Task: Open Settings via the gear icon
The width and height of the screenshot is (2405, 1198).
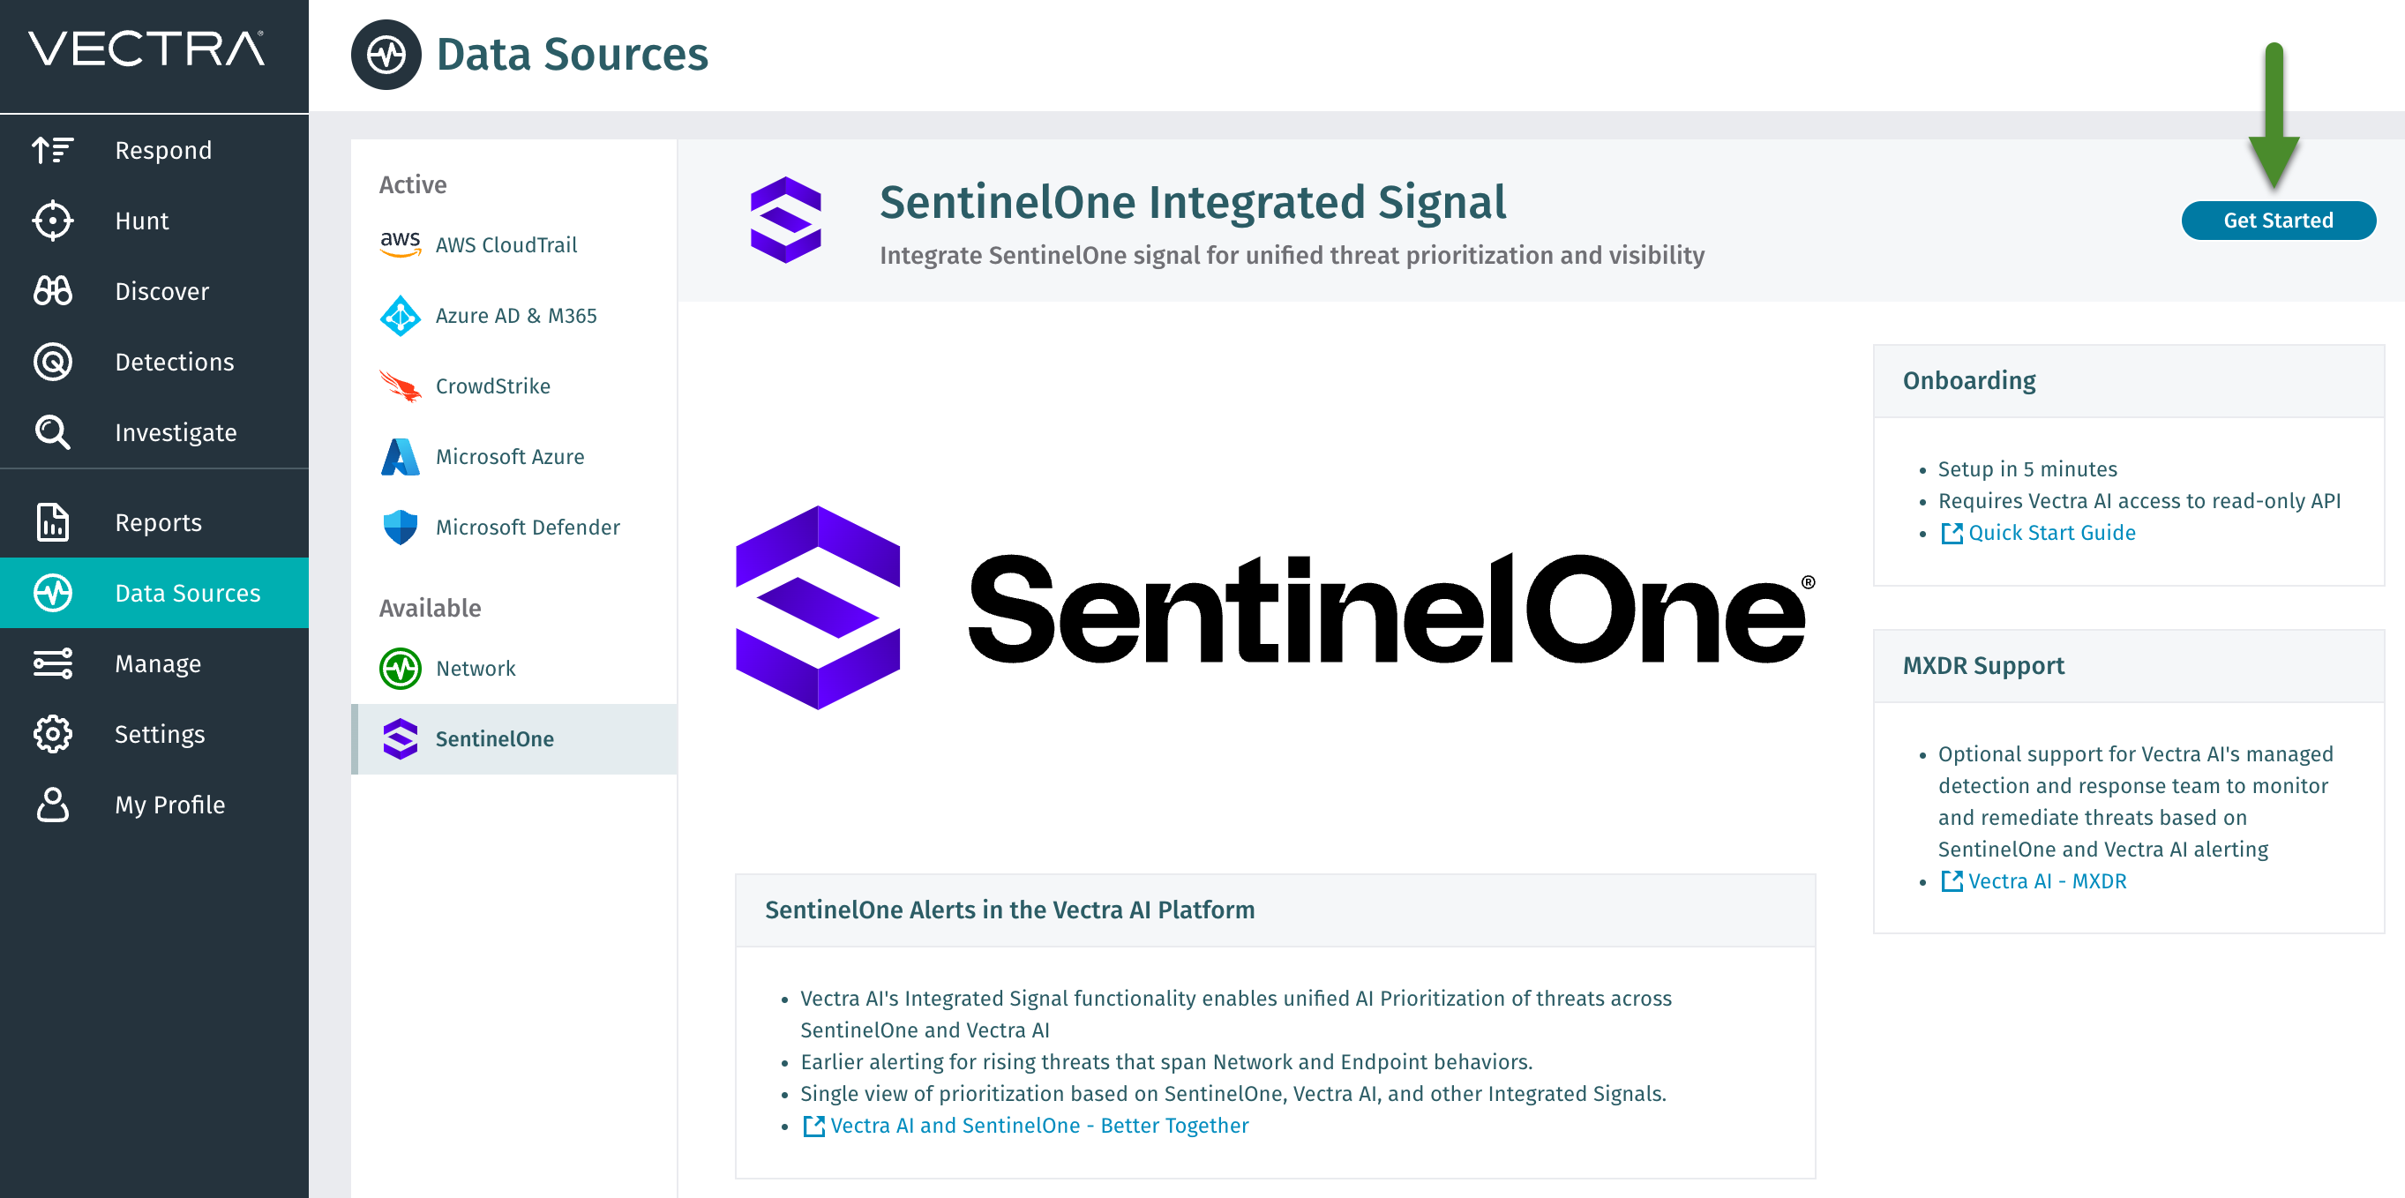Action: click(x=53, y=734)
